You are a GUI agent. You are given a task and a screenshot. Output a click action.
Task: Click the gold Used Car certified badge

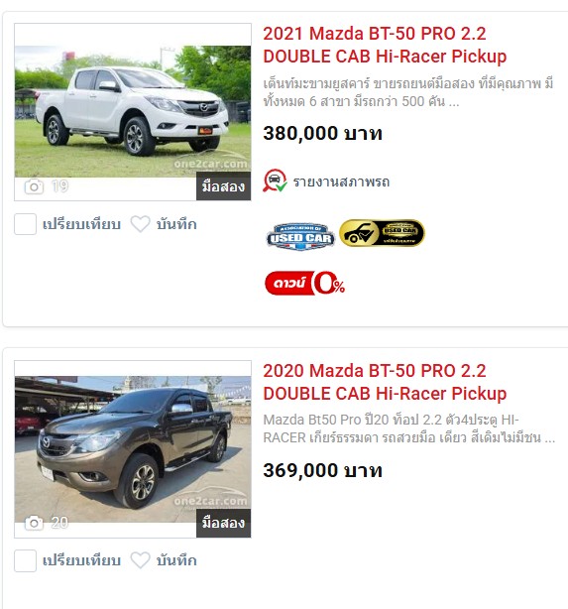tap(382, 233)
